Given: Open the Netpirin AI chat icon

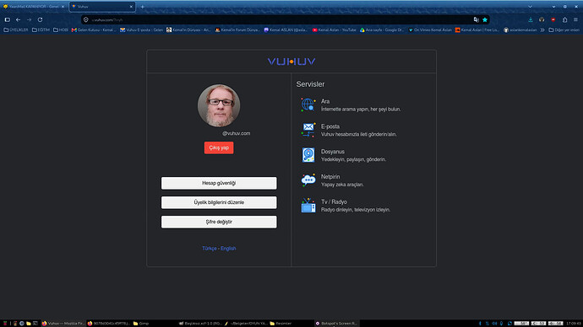Looking at the screenshot, I should coord(308,180).
